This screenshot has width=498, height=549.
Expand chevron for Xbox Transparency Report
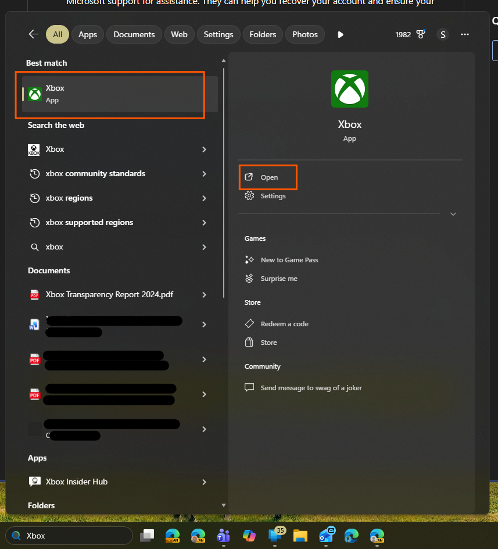coord(204,295)
